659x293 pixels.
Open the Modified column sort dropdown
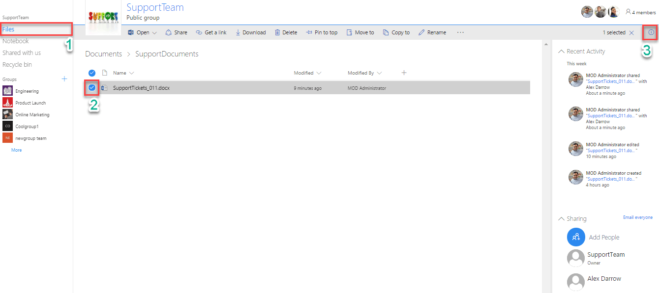(319, 73)
